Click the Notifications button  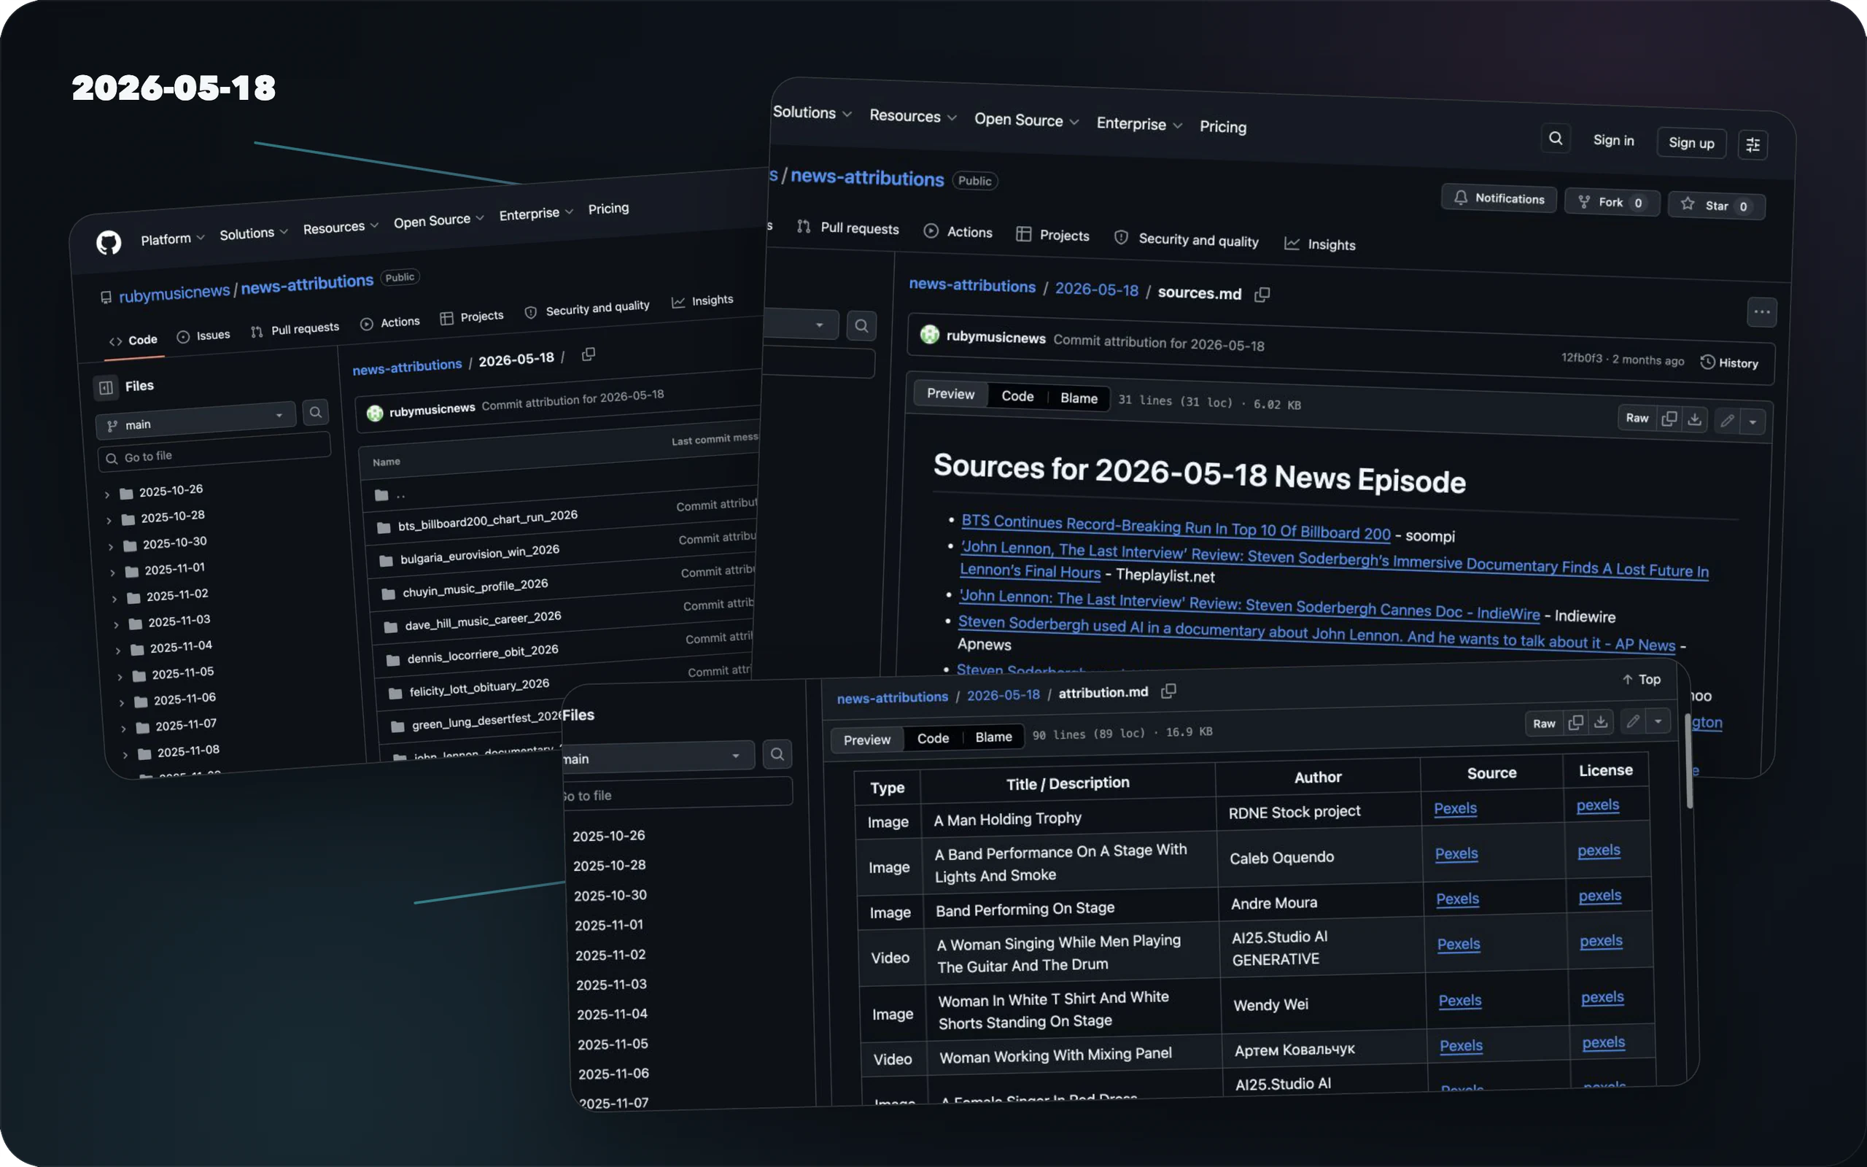pos(1499,198)
